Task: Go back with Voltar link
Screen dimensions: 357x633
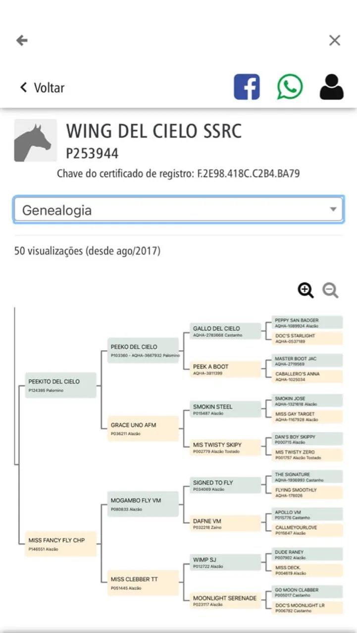Action: click(42, 88)
